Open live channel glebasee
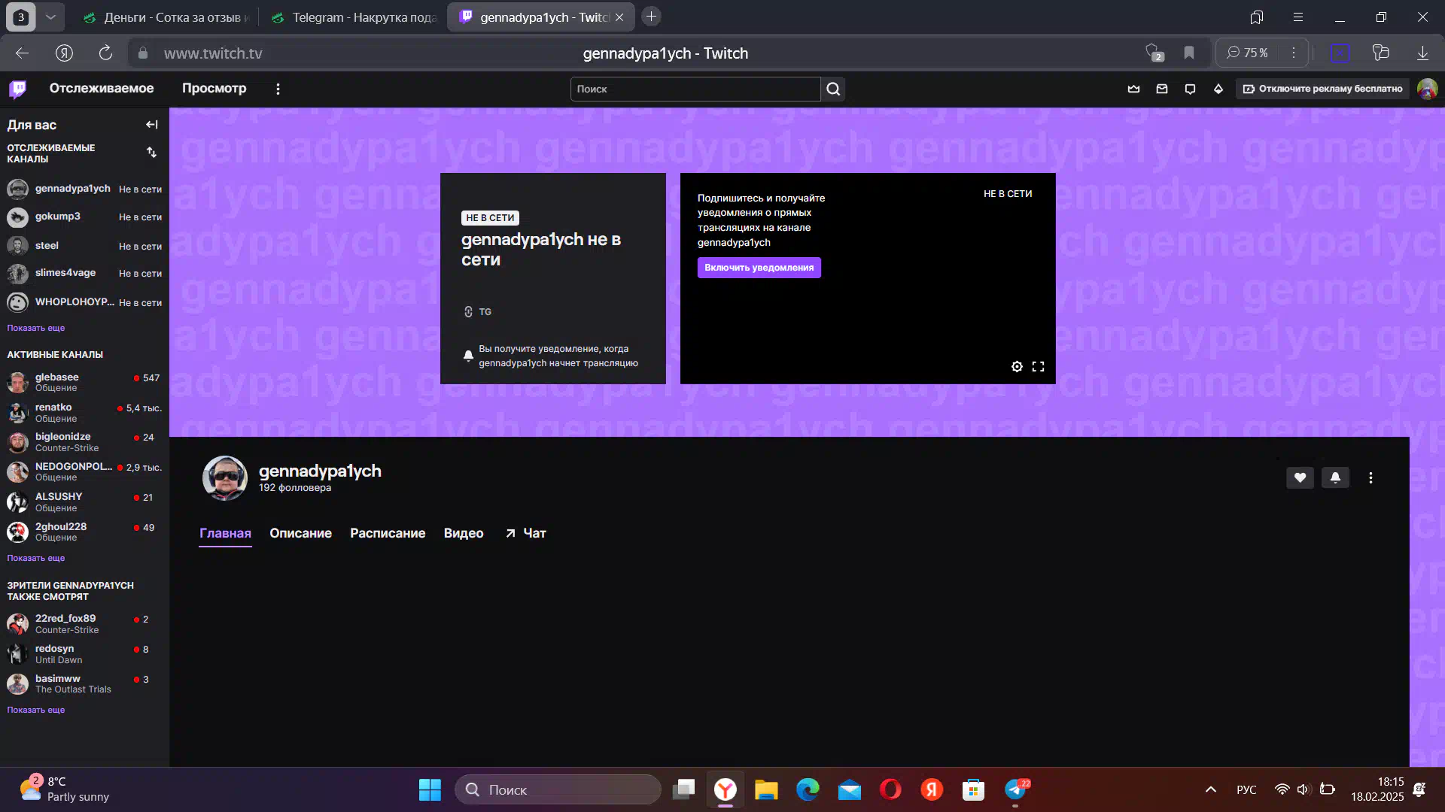 [x=84, y=382]
